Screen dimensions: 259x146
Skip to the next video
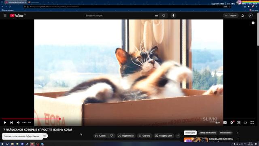tap(11, 122)
